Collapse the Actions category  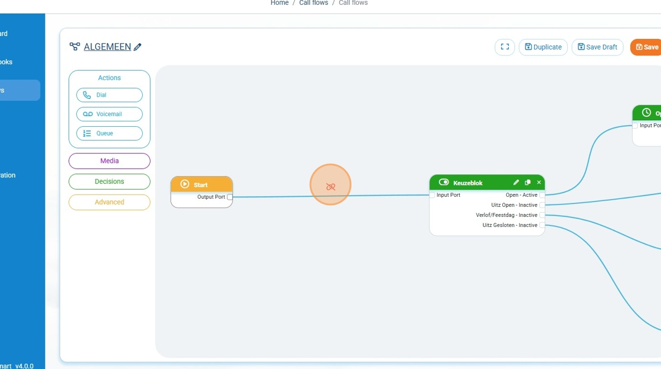coord(109,78)
